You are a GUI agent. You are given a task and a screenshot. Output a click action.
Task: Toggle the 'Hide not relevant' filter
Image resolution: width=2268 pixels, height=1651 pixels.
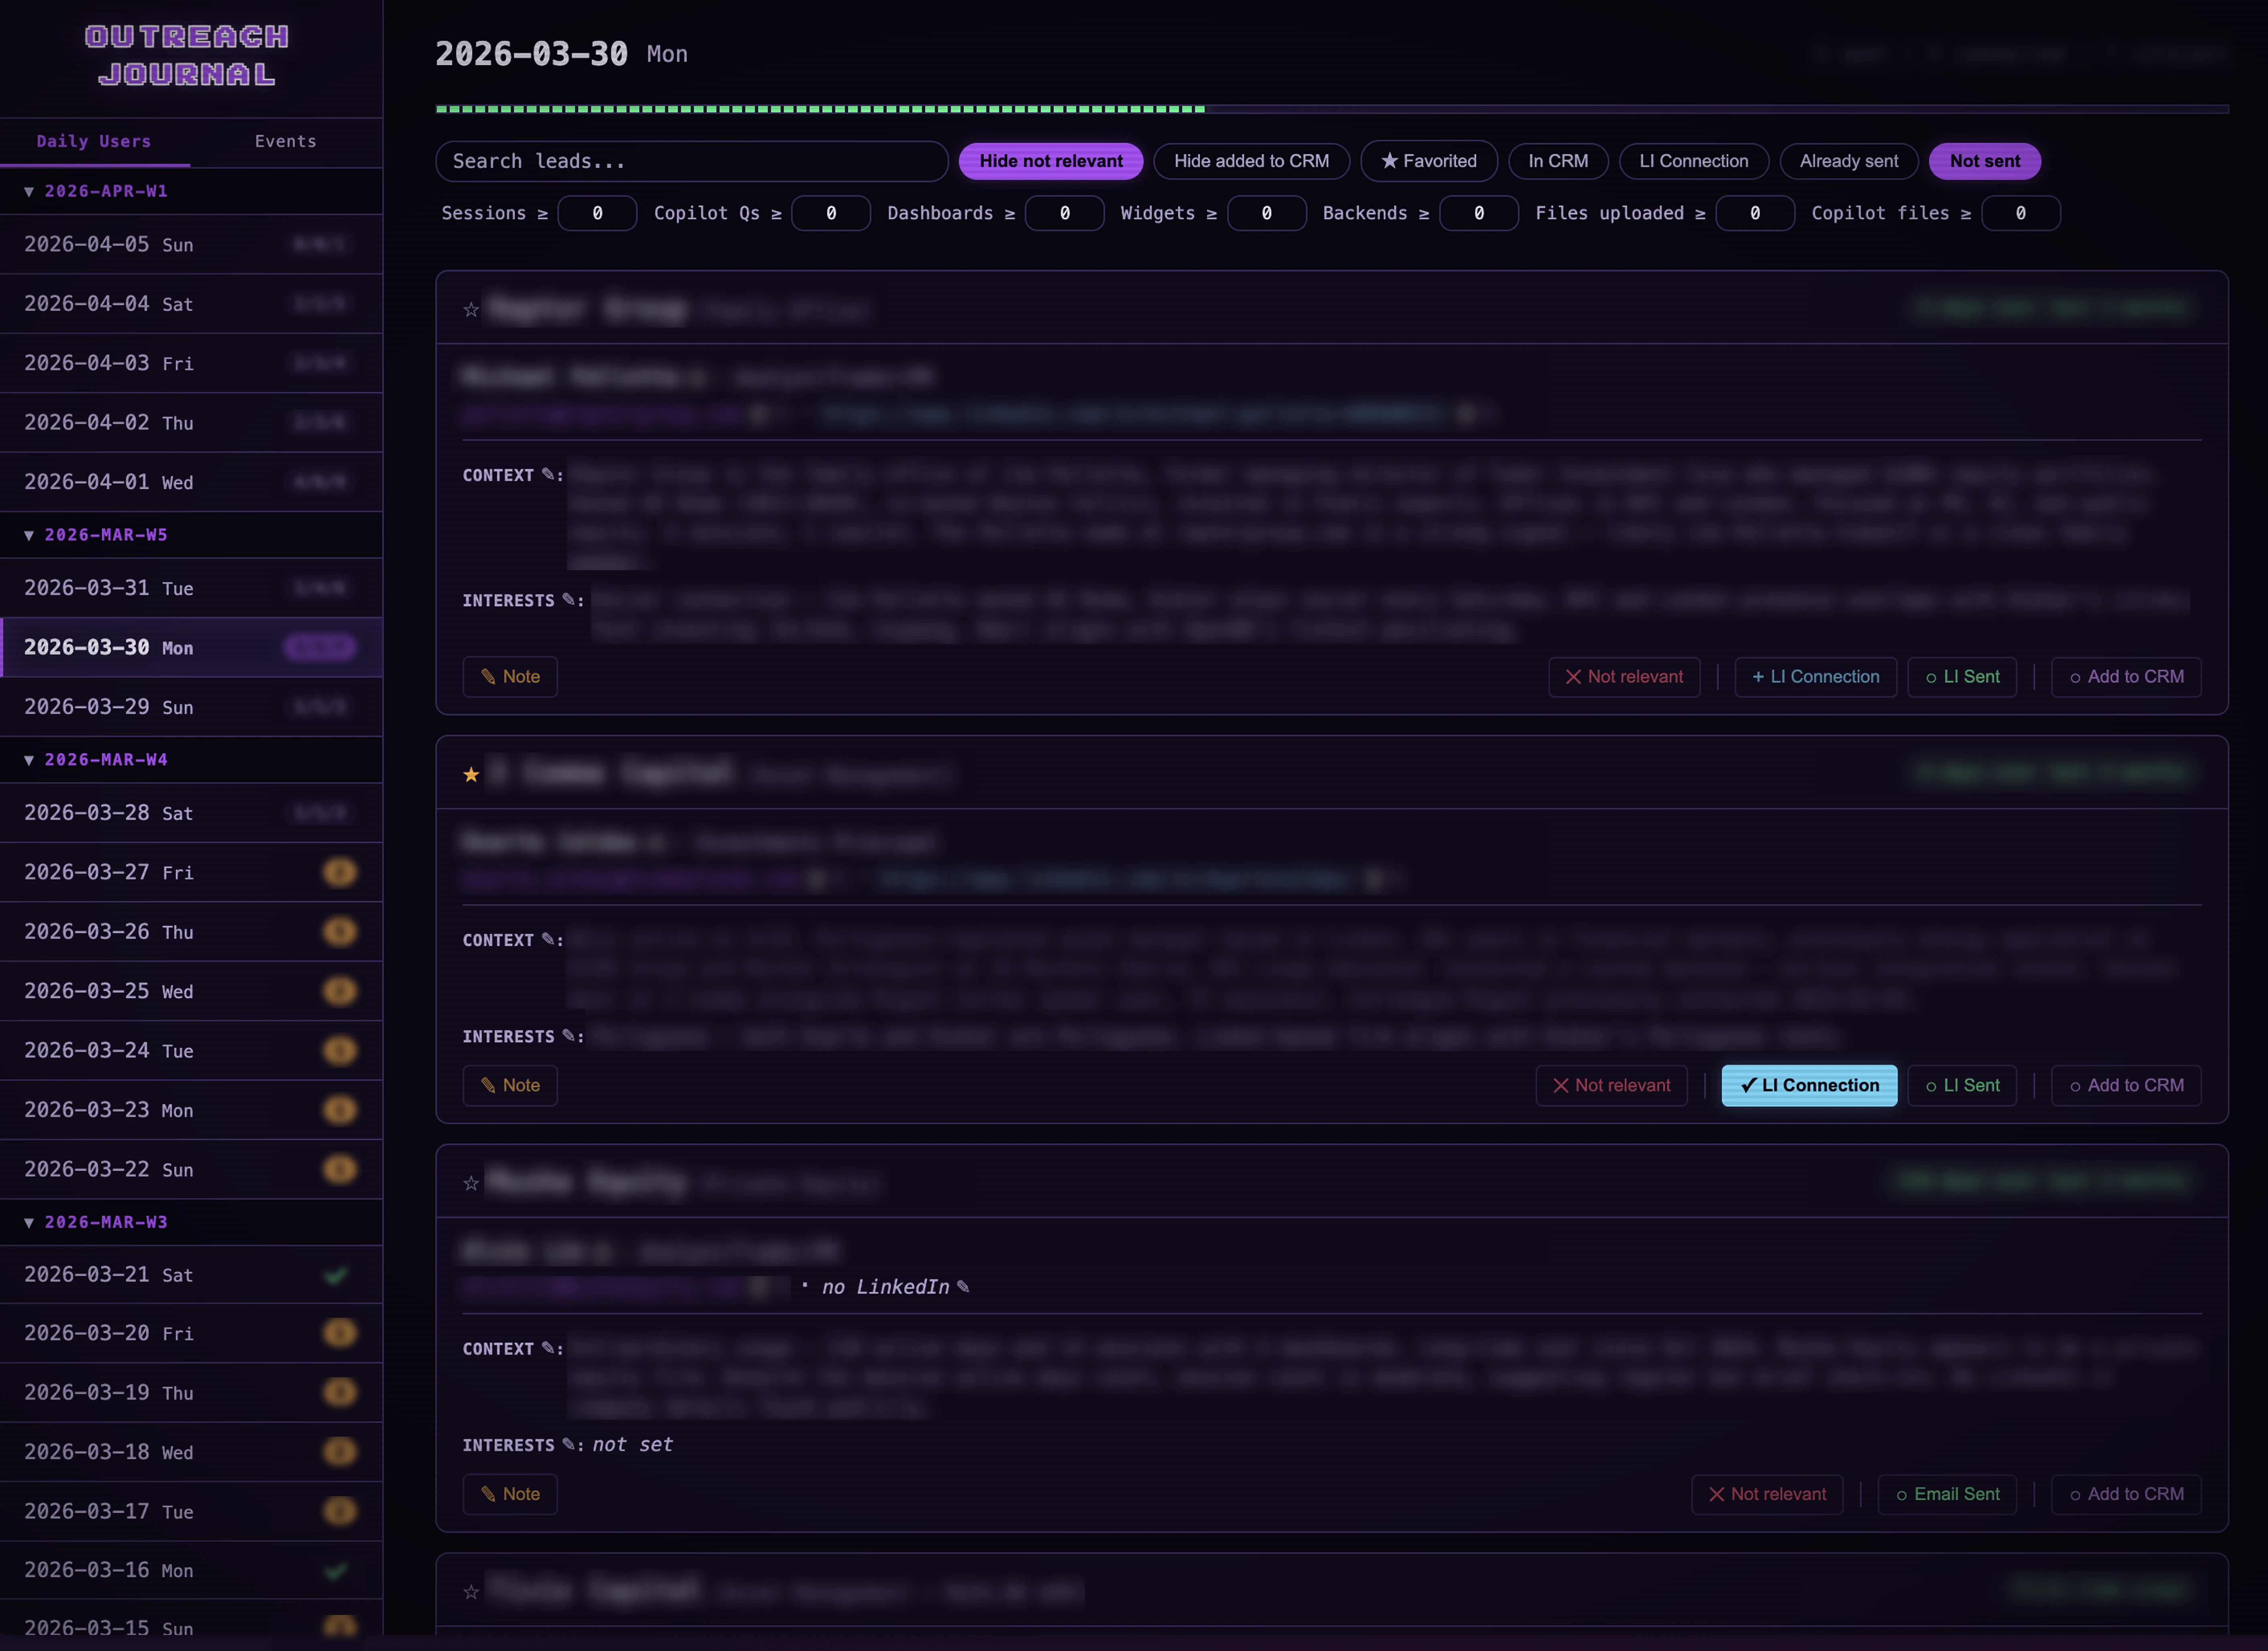(1050, 161)
